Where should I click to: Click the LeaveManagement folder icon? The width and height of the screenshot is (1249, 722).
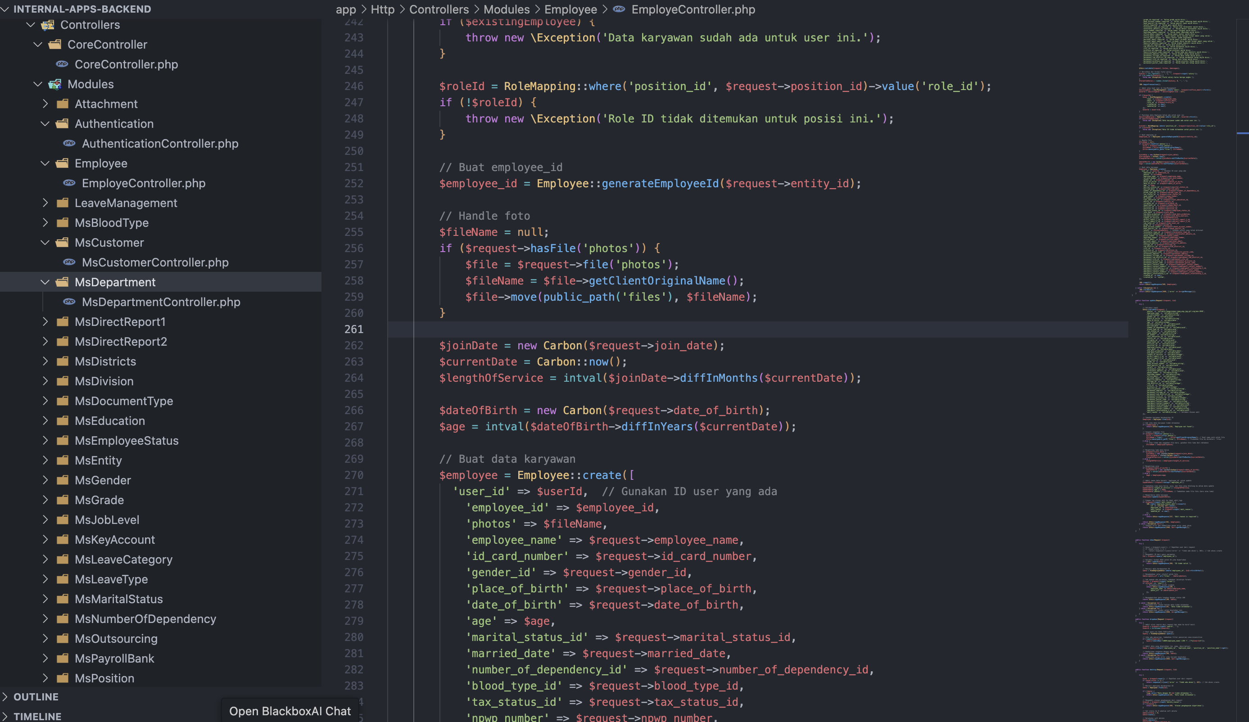coord(63,203)
